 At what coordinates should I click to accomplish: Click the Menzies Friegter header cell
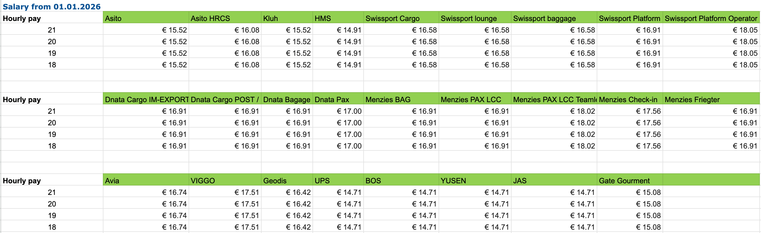pyautogui.click(x=711, y=100)
